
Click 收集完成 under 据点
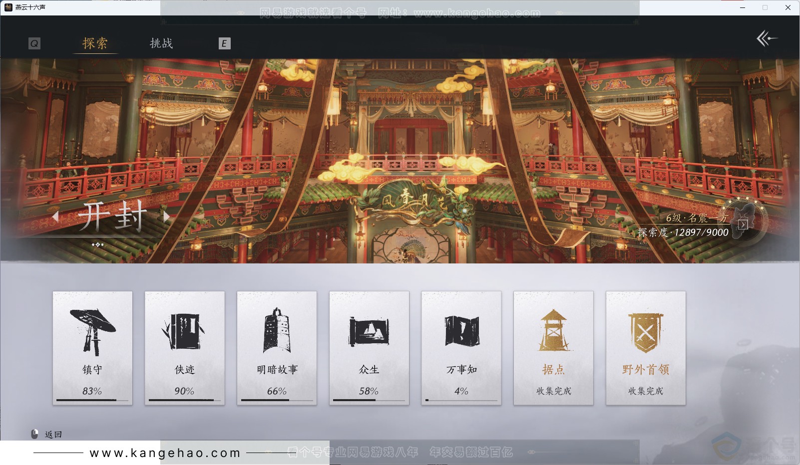(x=553, y=391)
